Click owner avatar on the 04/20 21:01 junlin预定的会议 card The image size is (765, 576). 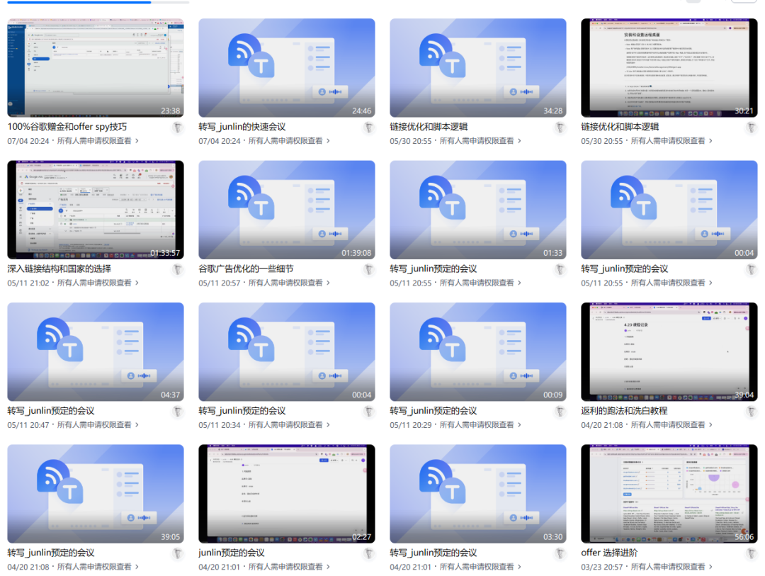369,554
